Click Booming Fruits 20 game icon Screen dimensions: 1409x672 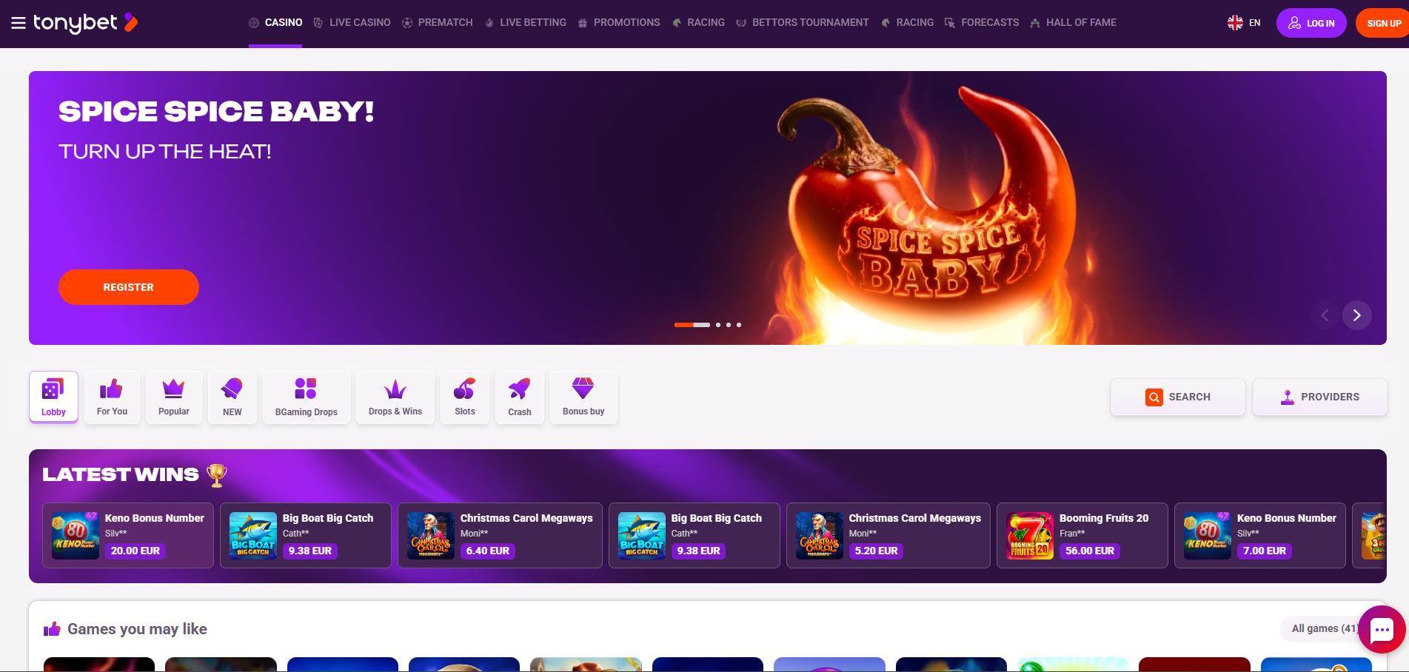coord(1030,536)
